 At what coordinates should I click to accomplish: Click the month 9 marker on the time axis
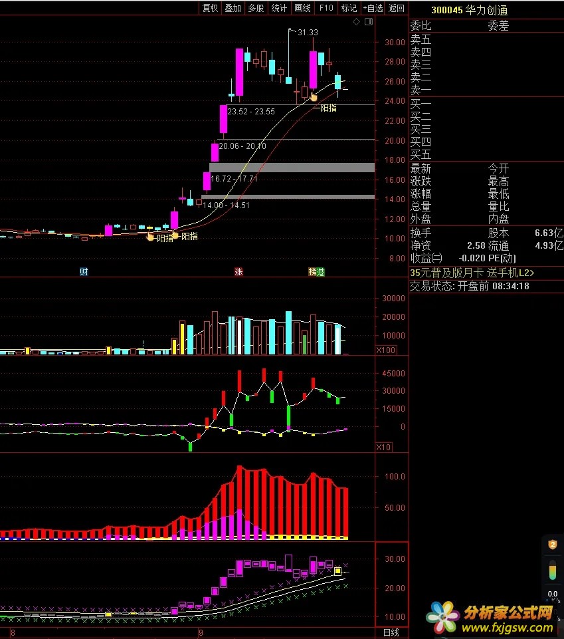pos(201,633)
